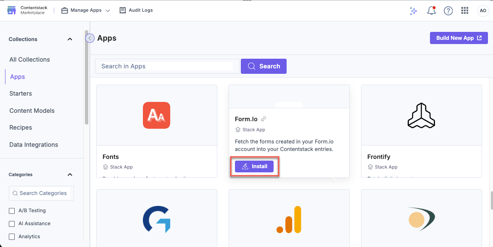
Task: Open the AO user avatar menu
Action: point(482,10)
